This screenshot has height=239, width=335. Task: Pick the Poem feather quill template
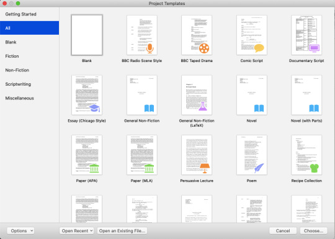coord(252,155)
